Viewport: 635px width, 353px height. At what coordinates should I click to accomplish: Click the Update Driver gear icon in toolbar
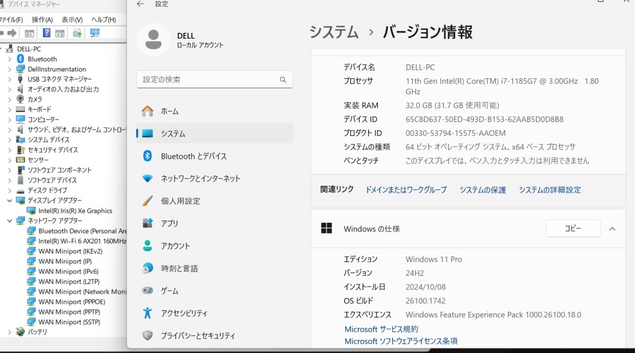pos(77,33)
